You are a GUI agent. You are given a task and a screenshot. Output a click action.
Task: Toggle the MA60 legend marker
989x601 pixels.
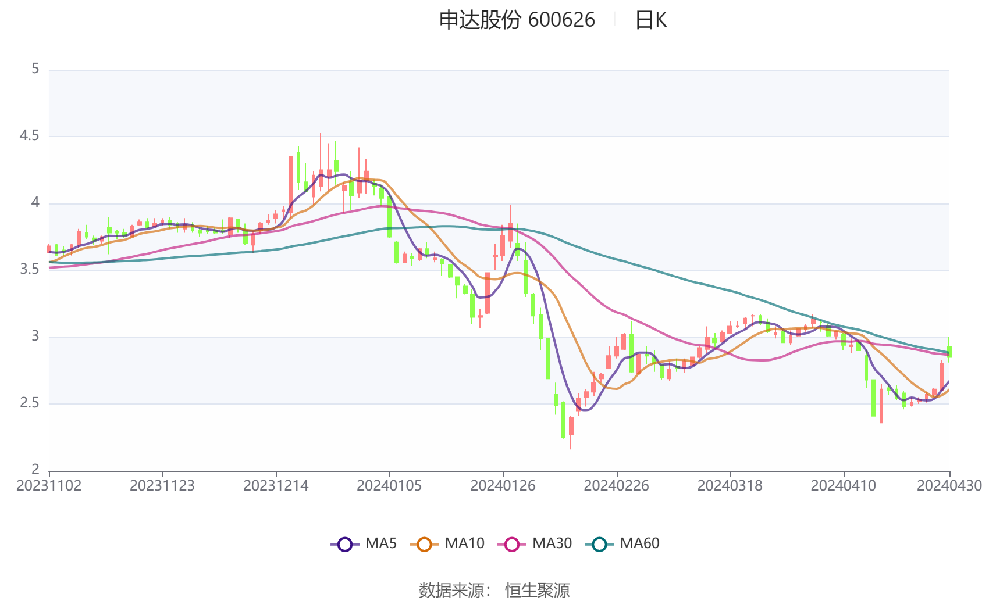tap(599, 544)
